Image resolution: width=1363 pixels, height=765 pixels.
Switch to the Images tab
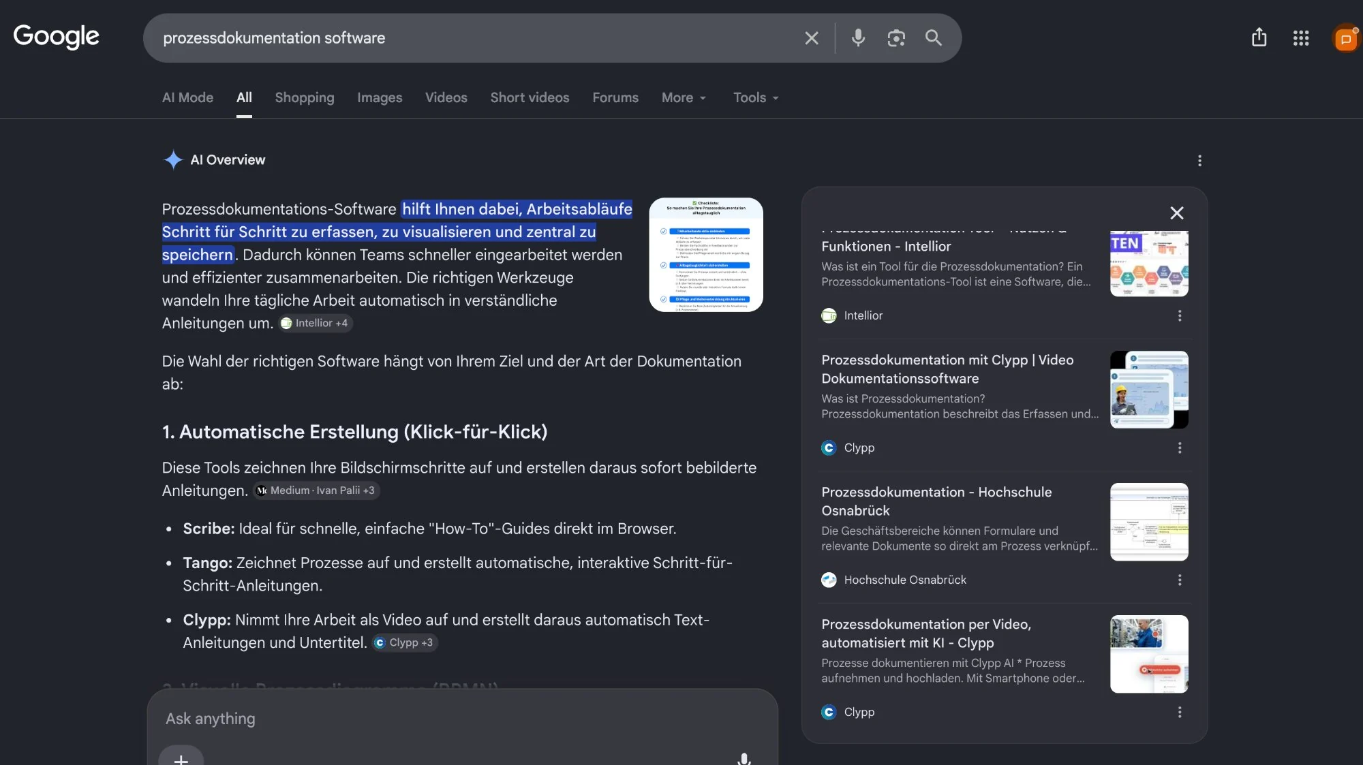point(380,97)
